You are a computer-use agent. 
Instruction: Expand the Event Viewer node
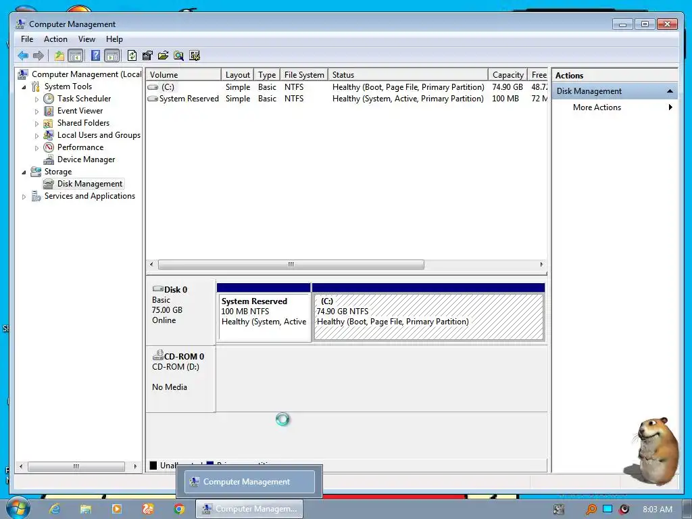click(x=36, y=112)
